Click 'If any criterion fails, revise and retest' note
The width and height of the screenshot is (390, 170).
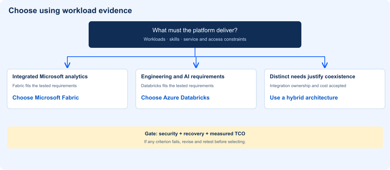pos(195,142)
